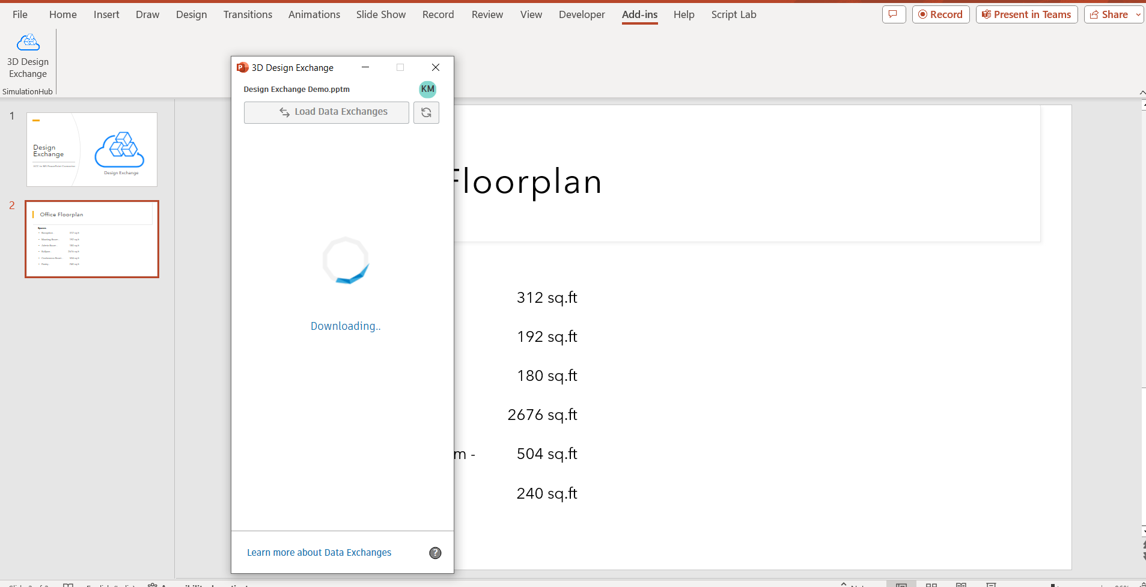
Task: Close the 3D Design Exchange dialog
Action: [436, 67]
